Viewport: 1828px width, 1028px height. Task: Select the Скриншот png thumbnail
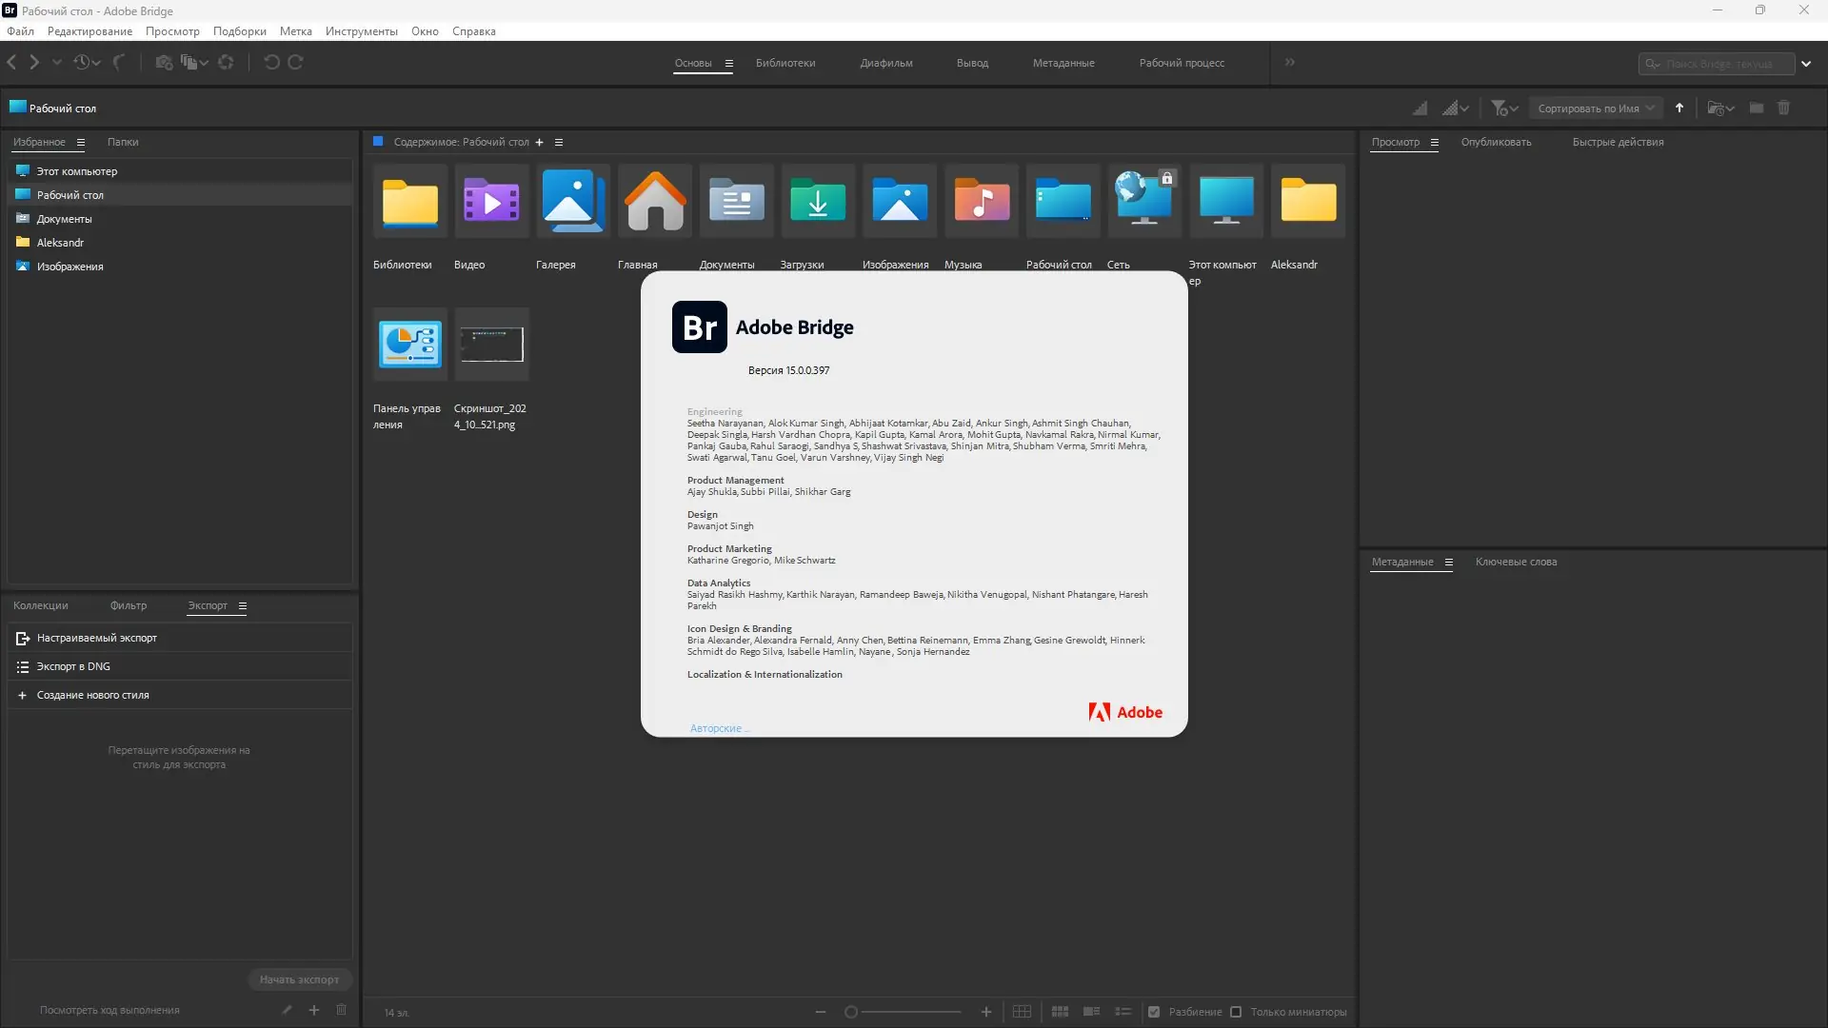pyautogui.click(x=491, y=345)
